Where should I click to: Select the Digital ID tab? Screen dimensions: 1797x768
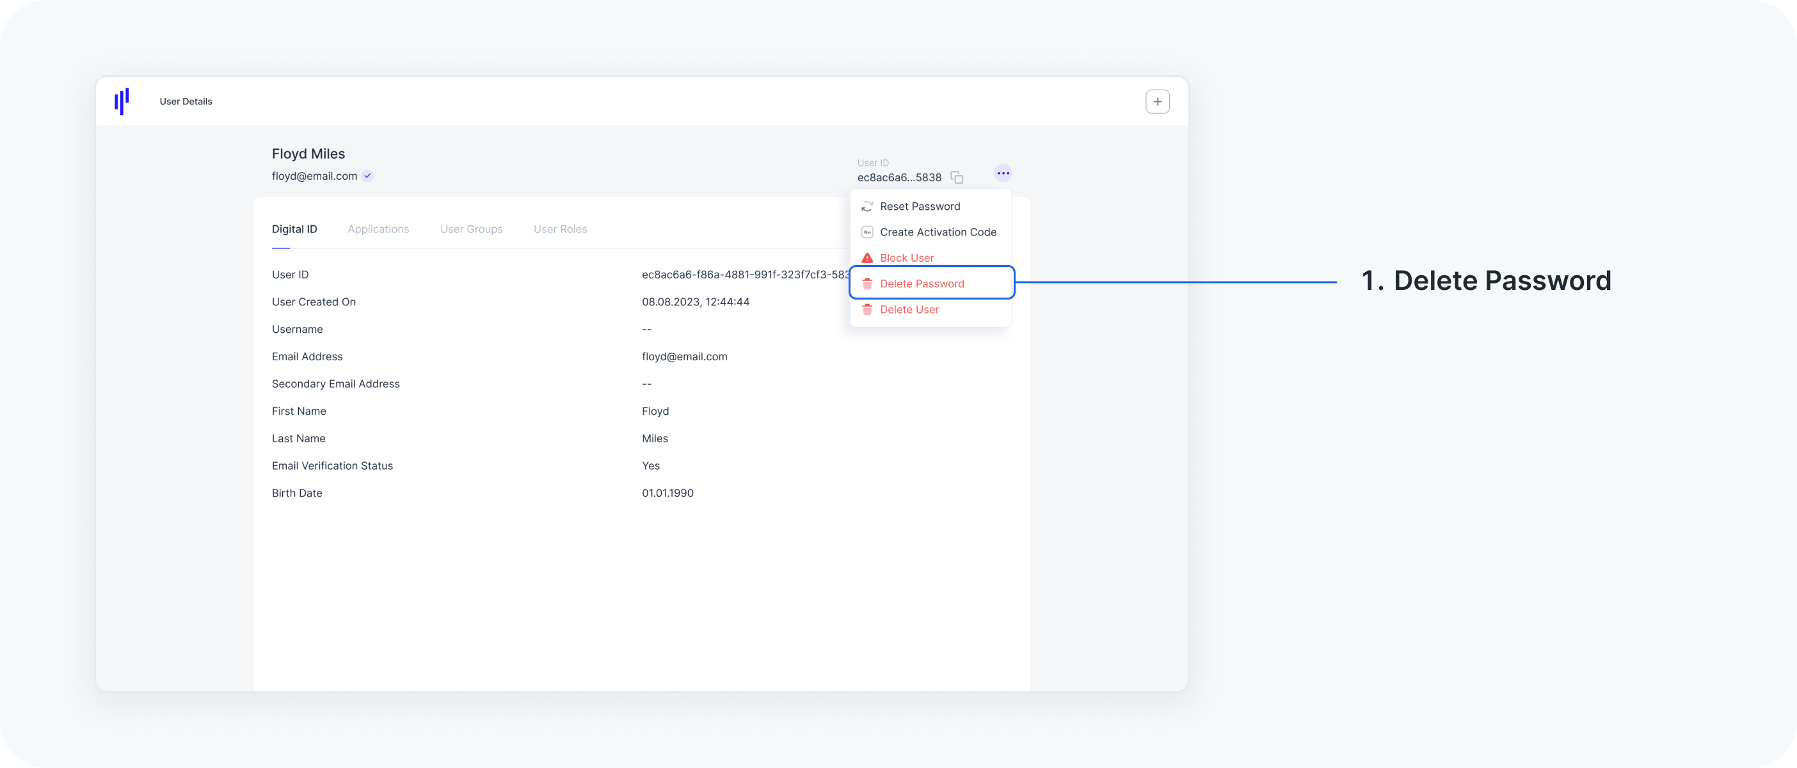(x=294, y=230)
